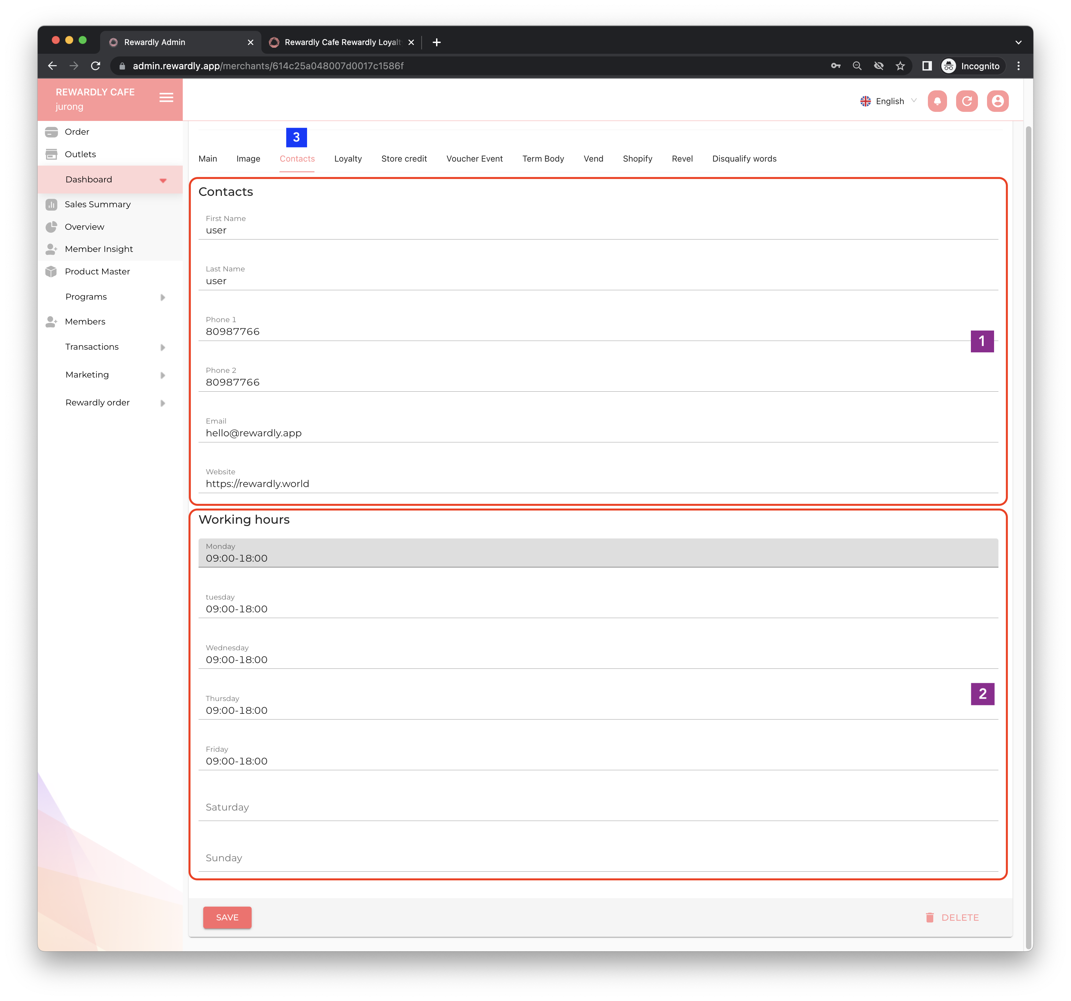Click the Order sidebar icon

tap(51, 132)
